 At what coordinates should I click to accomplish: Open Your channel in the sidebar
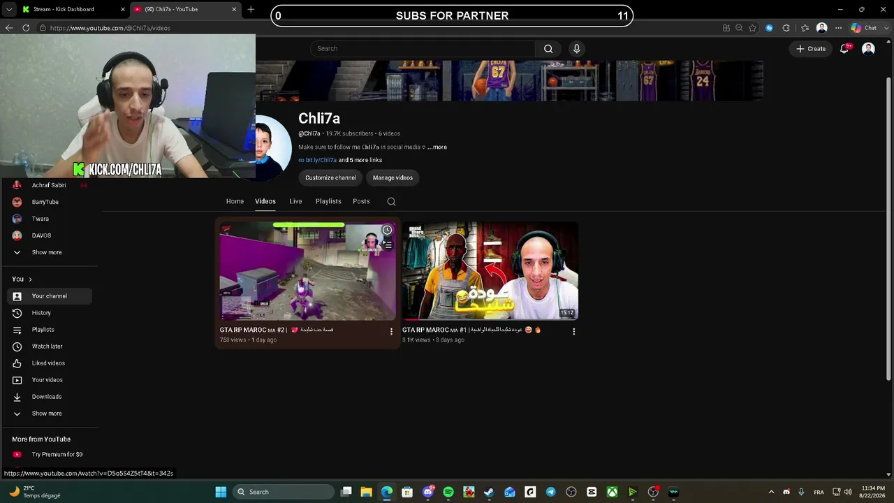49,296
